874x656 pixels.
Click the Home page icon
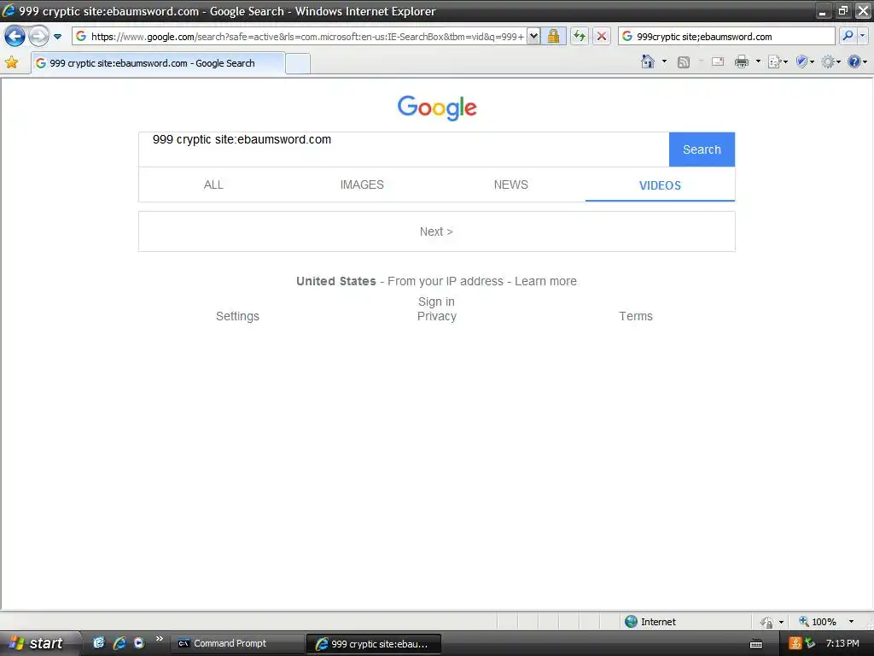647,61
